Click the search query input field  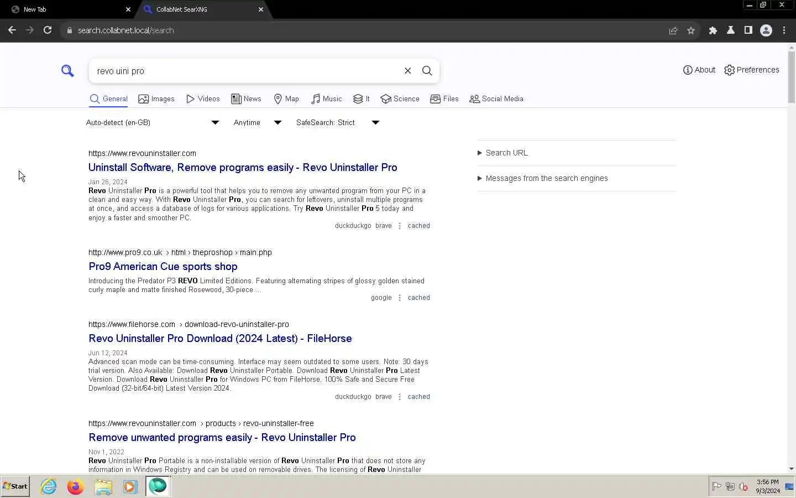[x=246, y=71]
